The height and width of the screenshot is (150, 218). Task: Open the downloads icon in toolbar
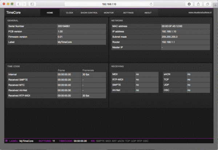coord(189,4)
